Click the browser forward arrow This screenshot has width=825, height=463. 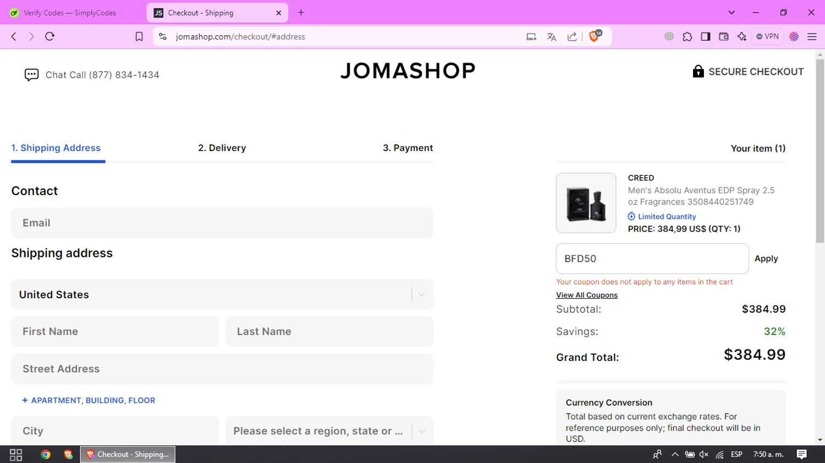[x=31, y=36]
